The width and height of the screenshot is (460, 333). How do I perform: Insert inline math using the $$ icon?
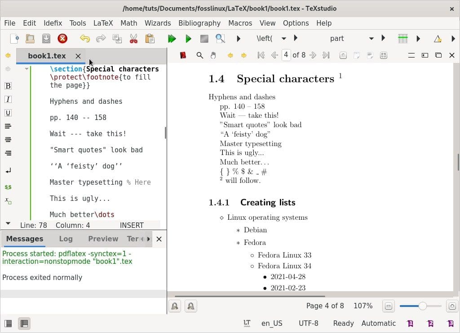[x=8, y=187]
